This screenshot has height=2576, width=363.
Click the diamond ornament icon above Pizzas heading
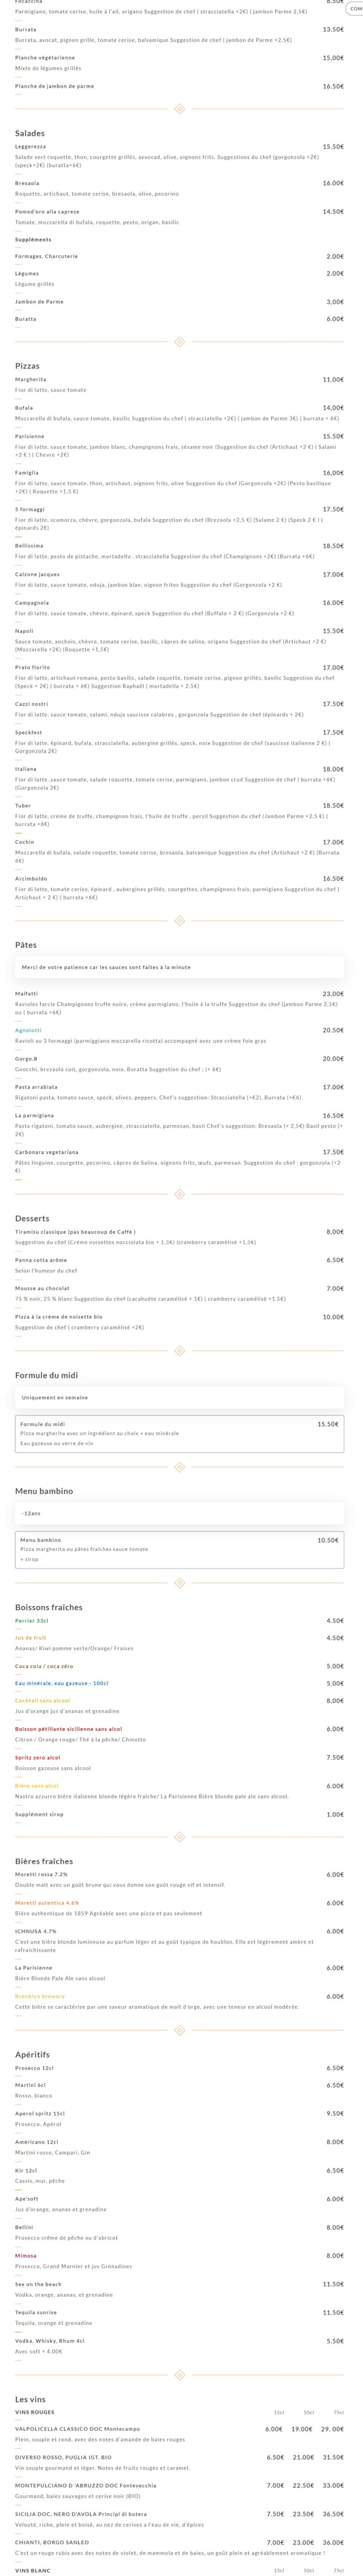click(x=179, y=341)
